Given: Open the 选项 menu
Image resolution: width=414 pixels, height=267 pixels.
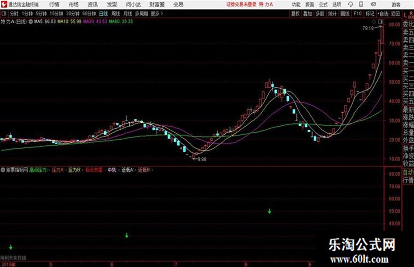Looking at the screenshot, I should pyautogui.click(x=337, y=4).
